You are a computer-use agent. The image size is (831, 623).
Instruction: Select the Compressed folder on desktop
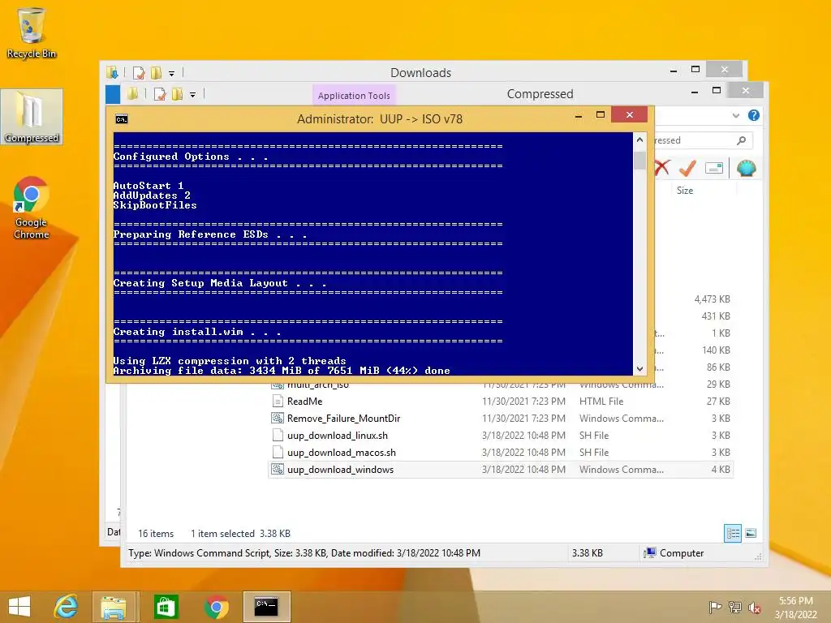[x=32, y=117]
